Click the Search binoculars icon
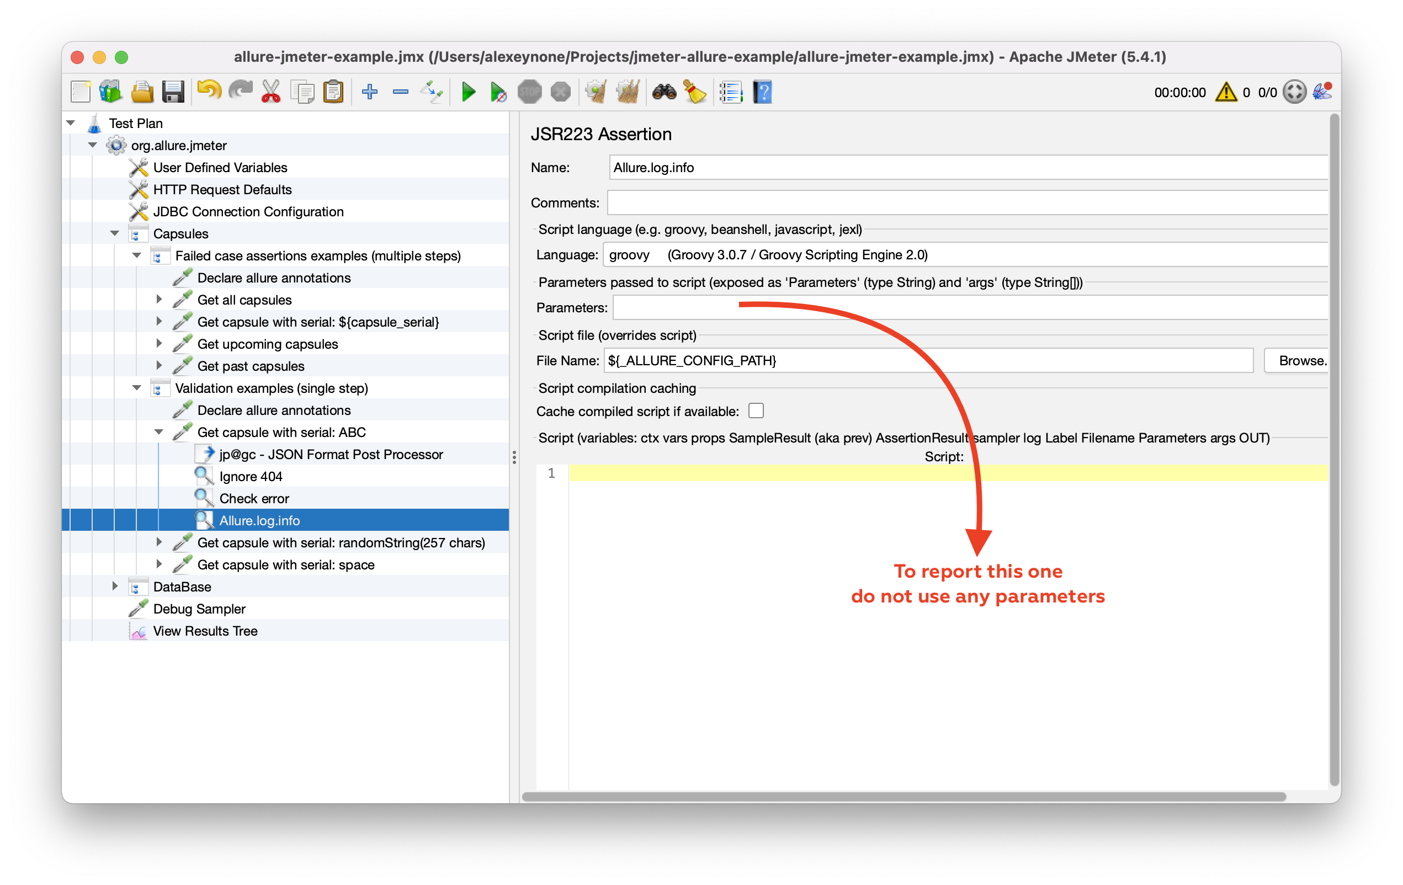 [663, 92]
